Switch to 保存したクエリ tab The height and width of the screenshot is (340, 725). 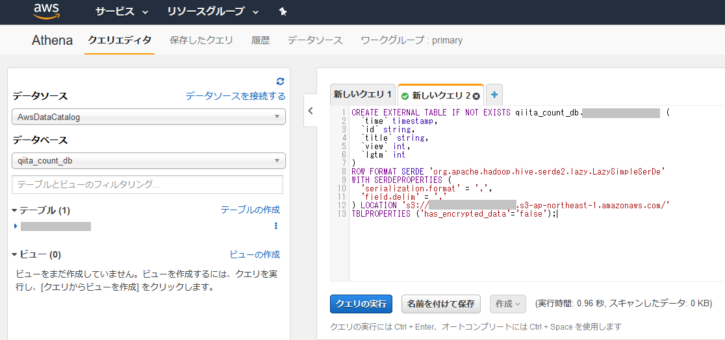click(201, 40)
